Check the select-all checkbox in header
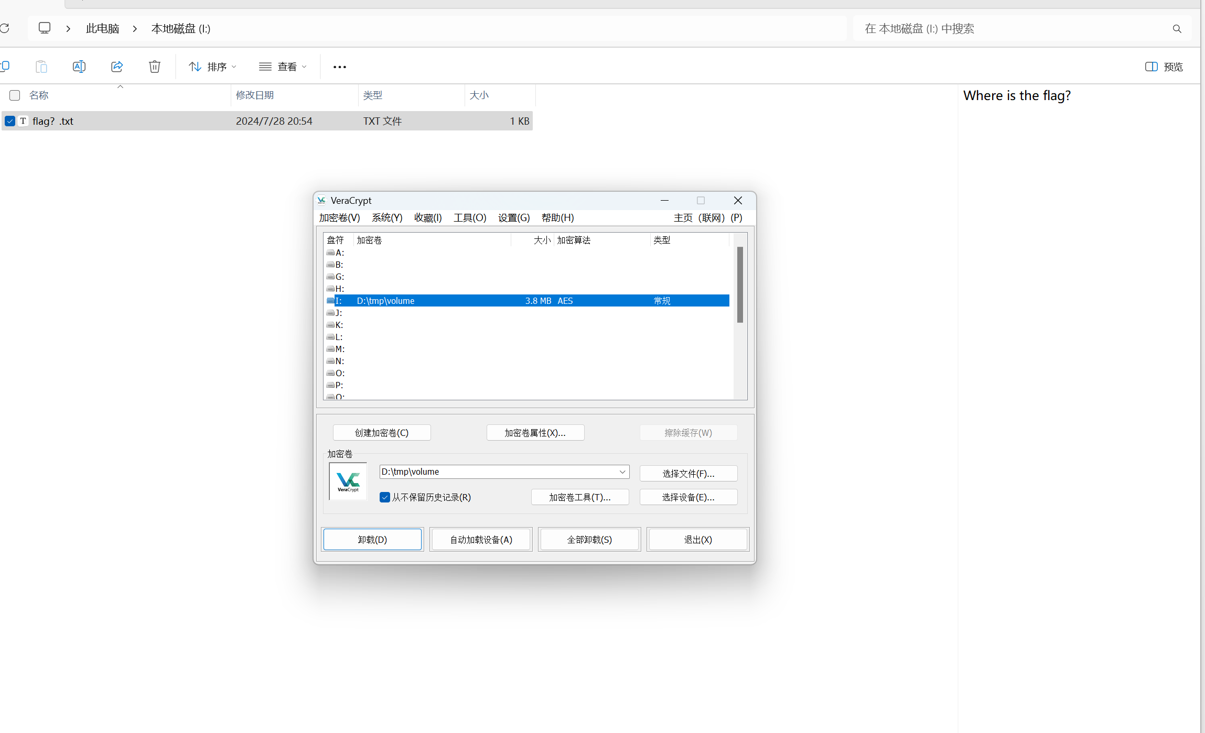 tap(15, 95)
